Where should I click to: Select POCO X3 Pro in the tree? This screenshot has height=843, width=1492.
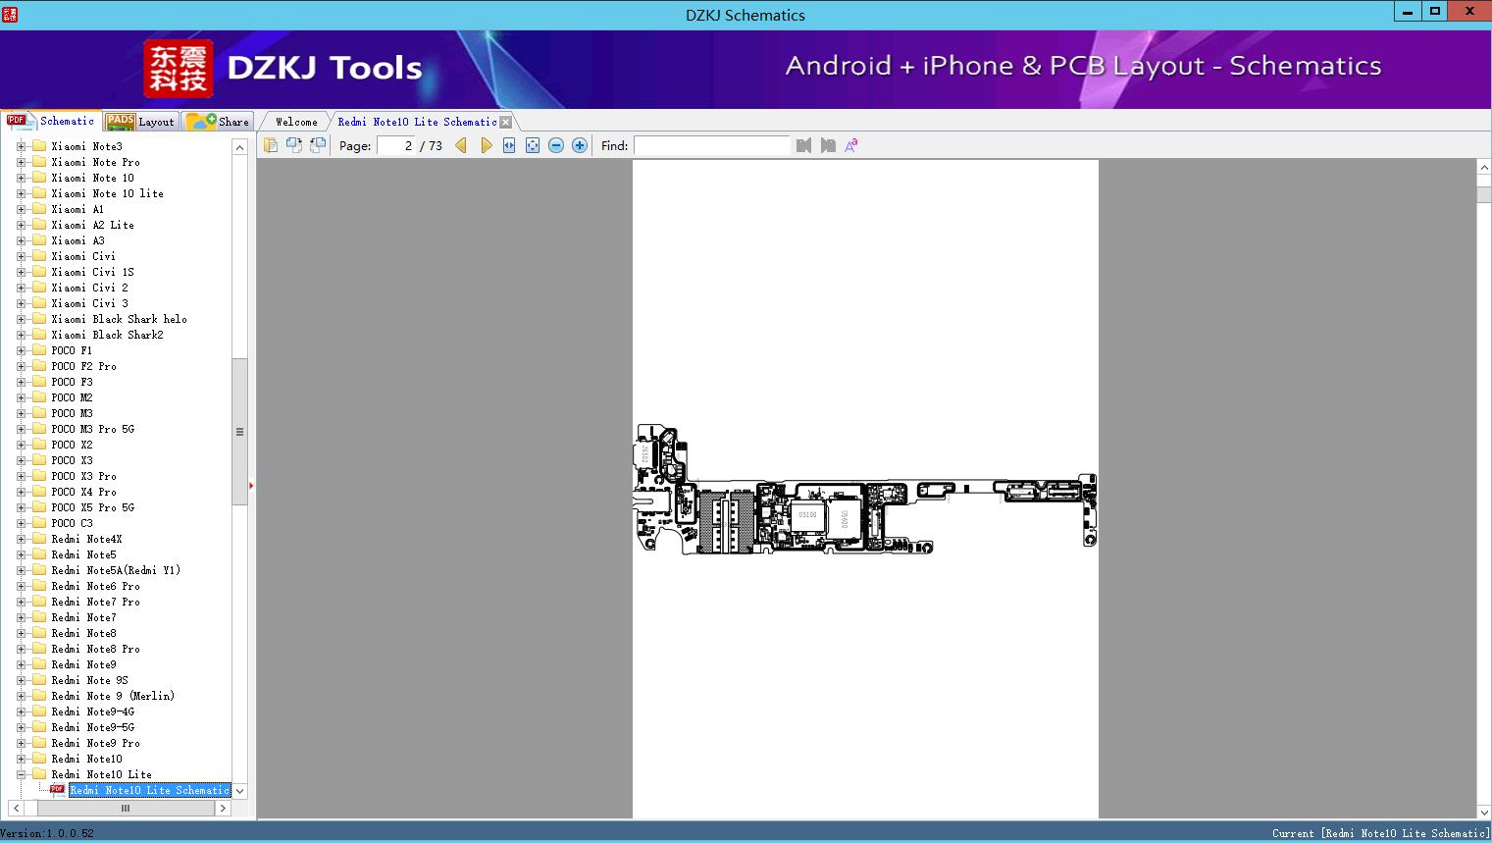83,476
